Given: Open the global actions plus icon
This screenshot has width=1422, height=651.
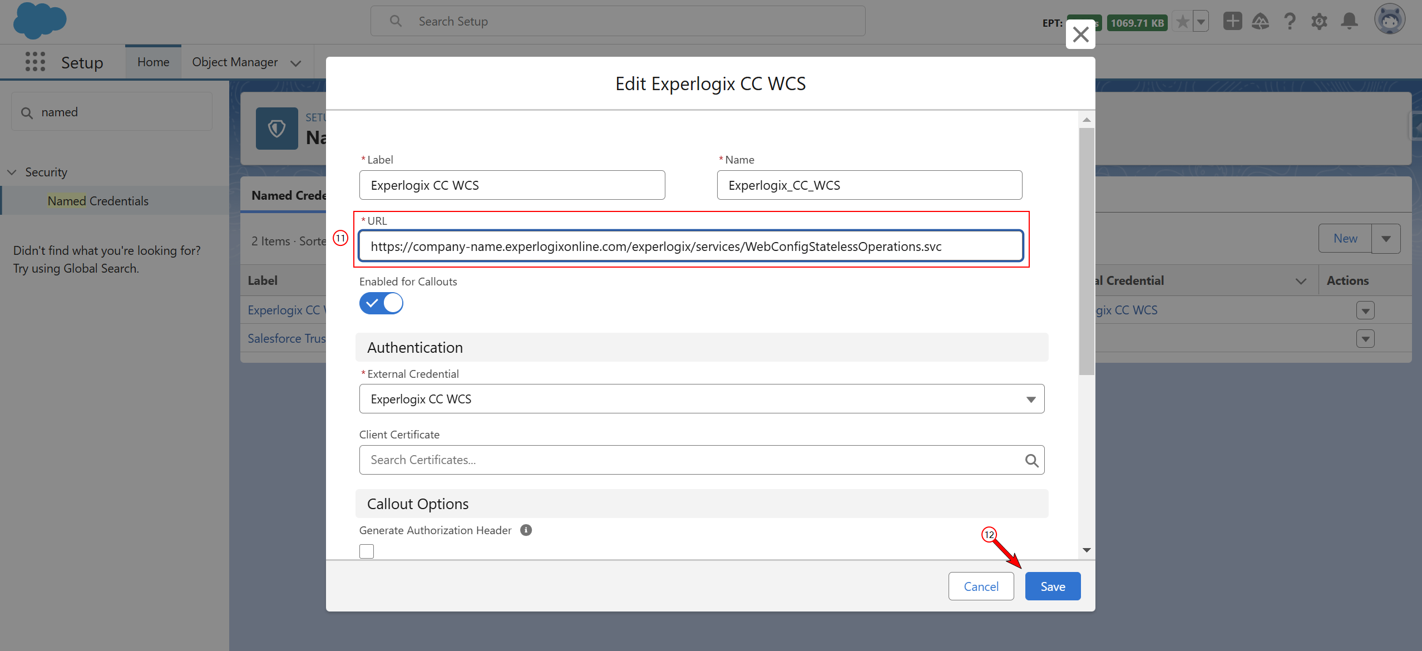Looking at the screenshot, I should (x=1232, y=22).
